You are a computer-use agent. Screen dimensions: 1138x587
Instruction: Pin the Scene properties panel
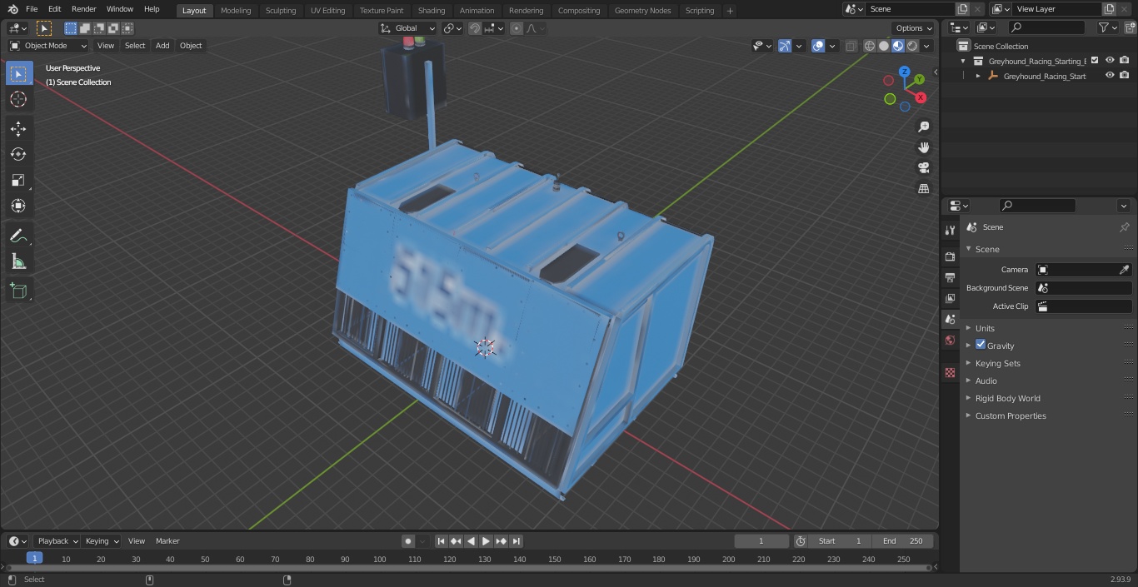1124,227
